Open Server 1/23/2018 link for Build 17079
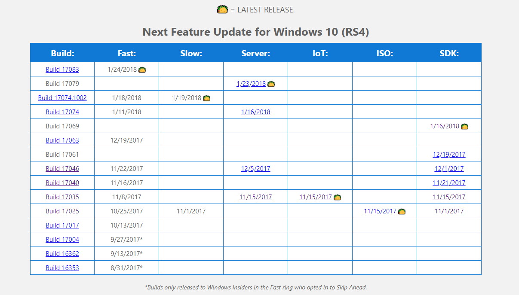The image size is (519, 295). [251, 84]
